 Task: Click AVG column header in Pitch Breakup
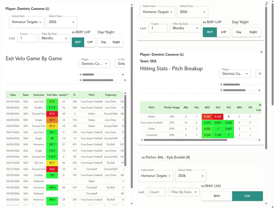click(207, 107)
